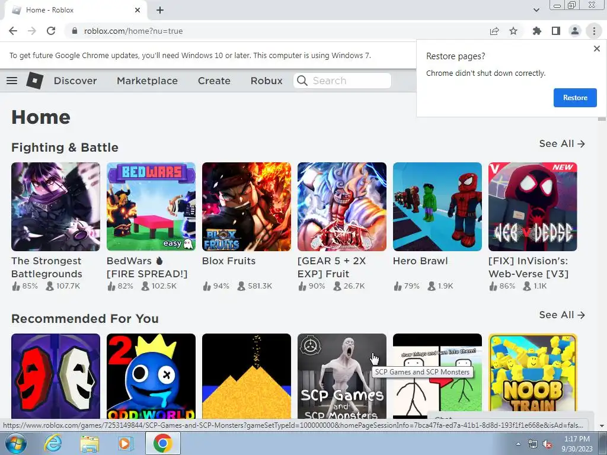Open the Discover menu item
The height and width of the screenshot is (455, 607).
[75, 81]
